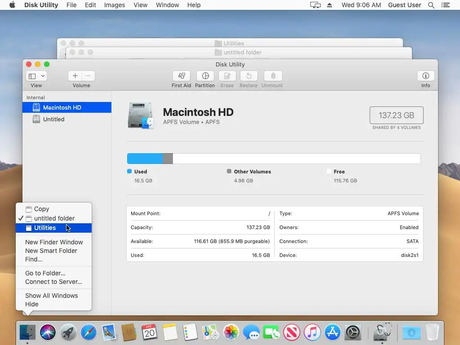This screenshot has width=460, height=345.
Task: Click the screen mirroring menu bar icon
Action: pos(315,5)
